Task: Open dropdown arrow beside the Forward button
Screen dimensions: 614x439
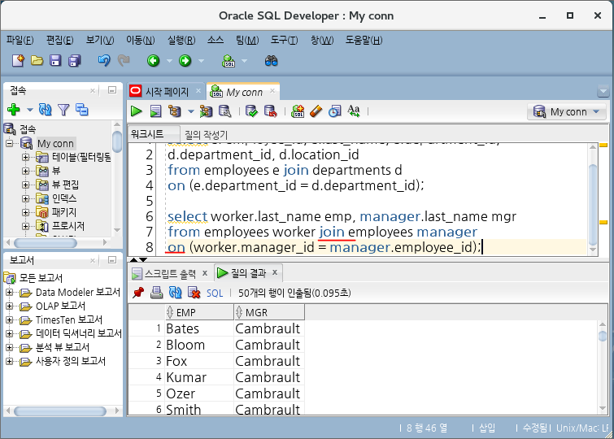Action: [x=201, y=61]
